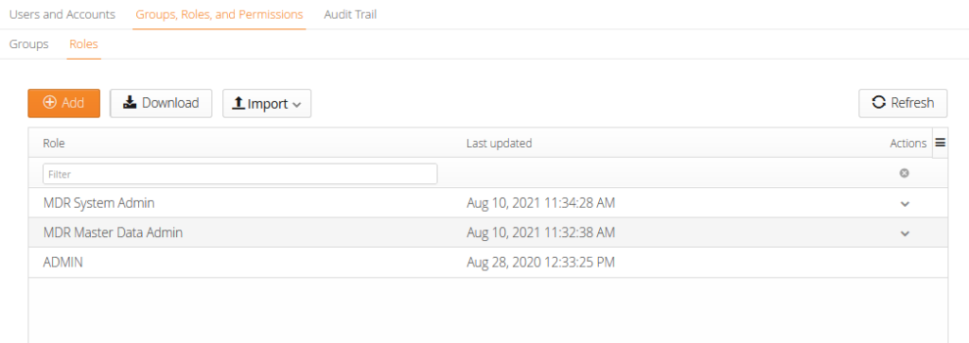Viewport: 969px width, 343px height.
Task: Sort by the Role column header
Action: (54, 143)
